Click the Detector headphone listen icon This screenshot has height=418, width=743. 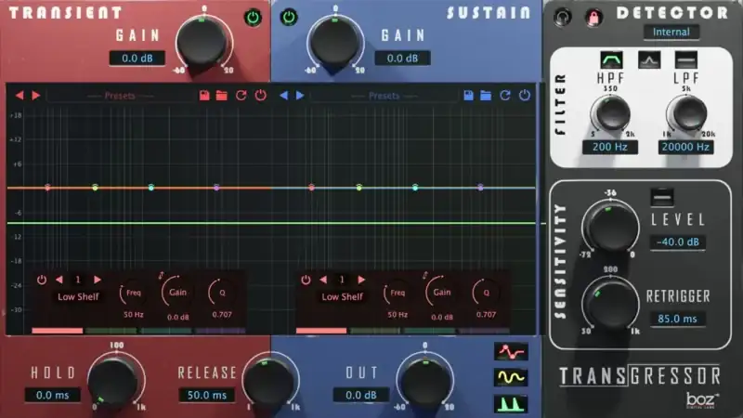[562, 18]
